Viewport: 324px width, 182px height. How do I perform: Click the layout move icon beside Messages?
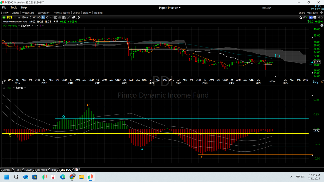click(x=321, y=13)
